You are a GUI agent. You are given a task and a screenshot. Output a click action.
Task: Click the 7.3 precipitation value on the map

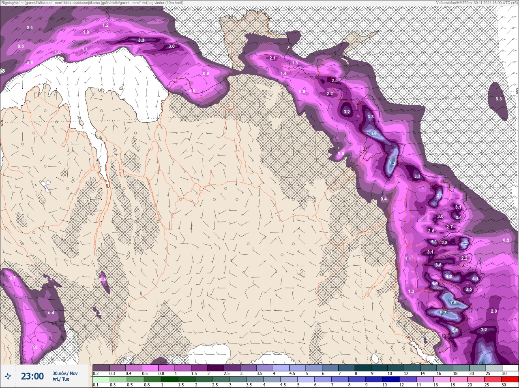pos(392,163)
